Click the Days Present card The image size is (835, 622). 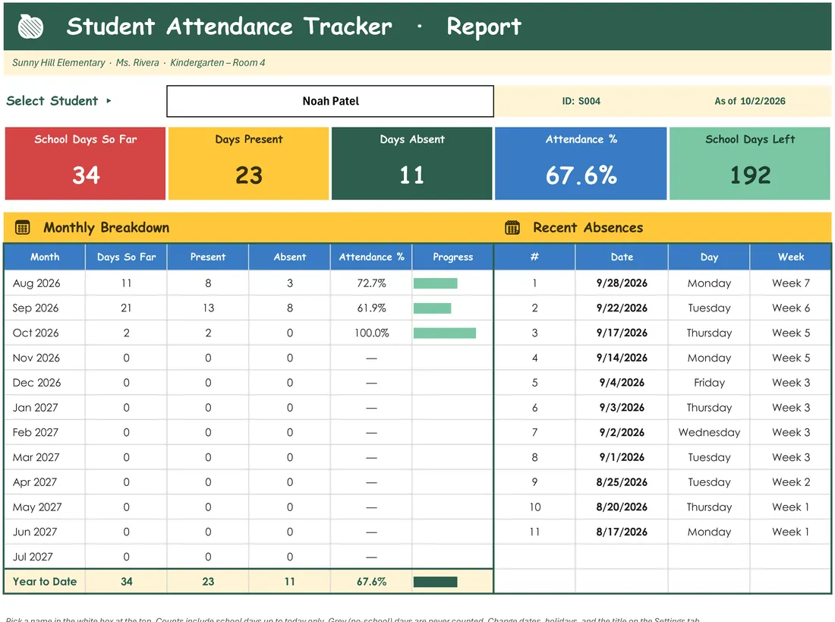[x=249, y=163]
